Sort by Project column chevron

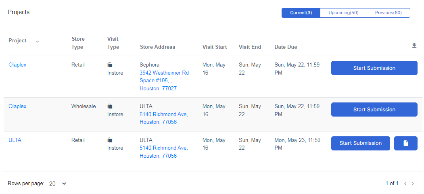[x=38, y=41]
